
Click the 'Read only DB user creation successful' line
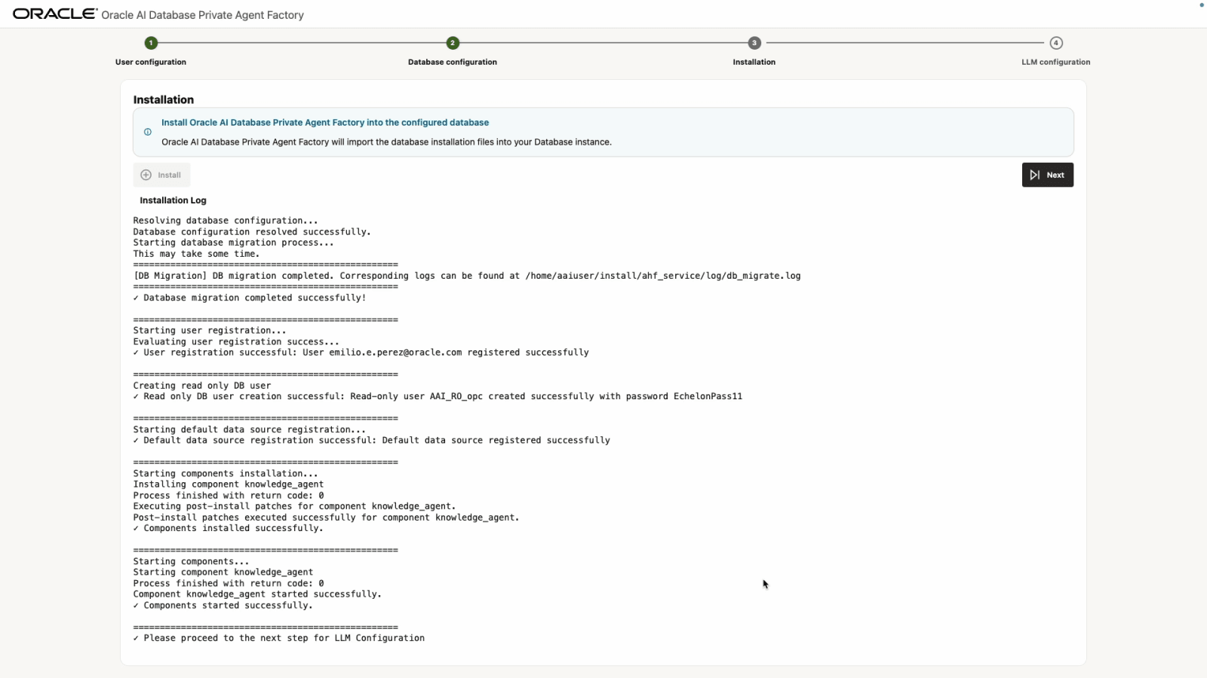click(x=438, y=396)
